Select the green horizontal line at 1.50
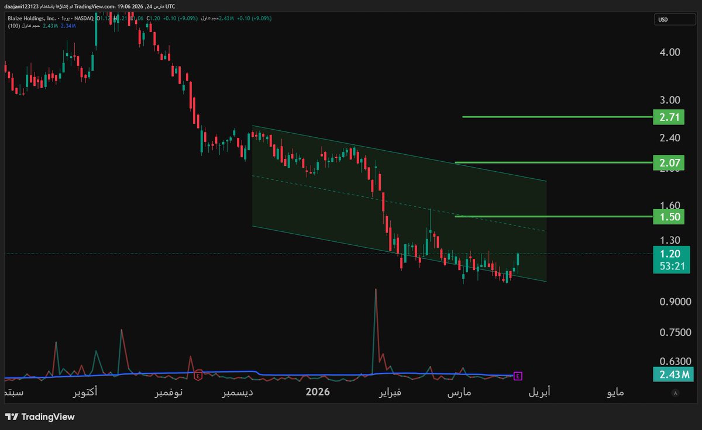This screenshot has height=430, width=702. coord(553,217)
